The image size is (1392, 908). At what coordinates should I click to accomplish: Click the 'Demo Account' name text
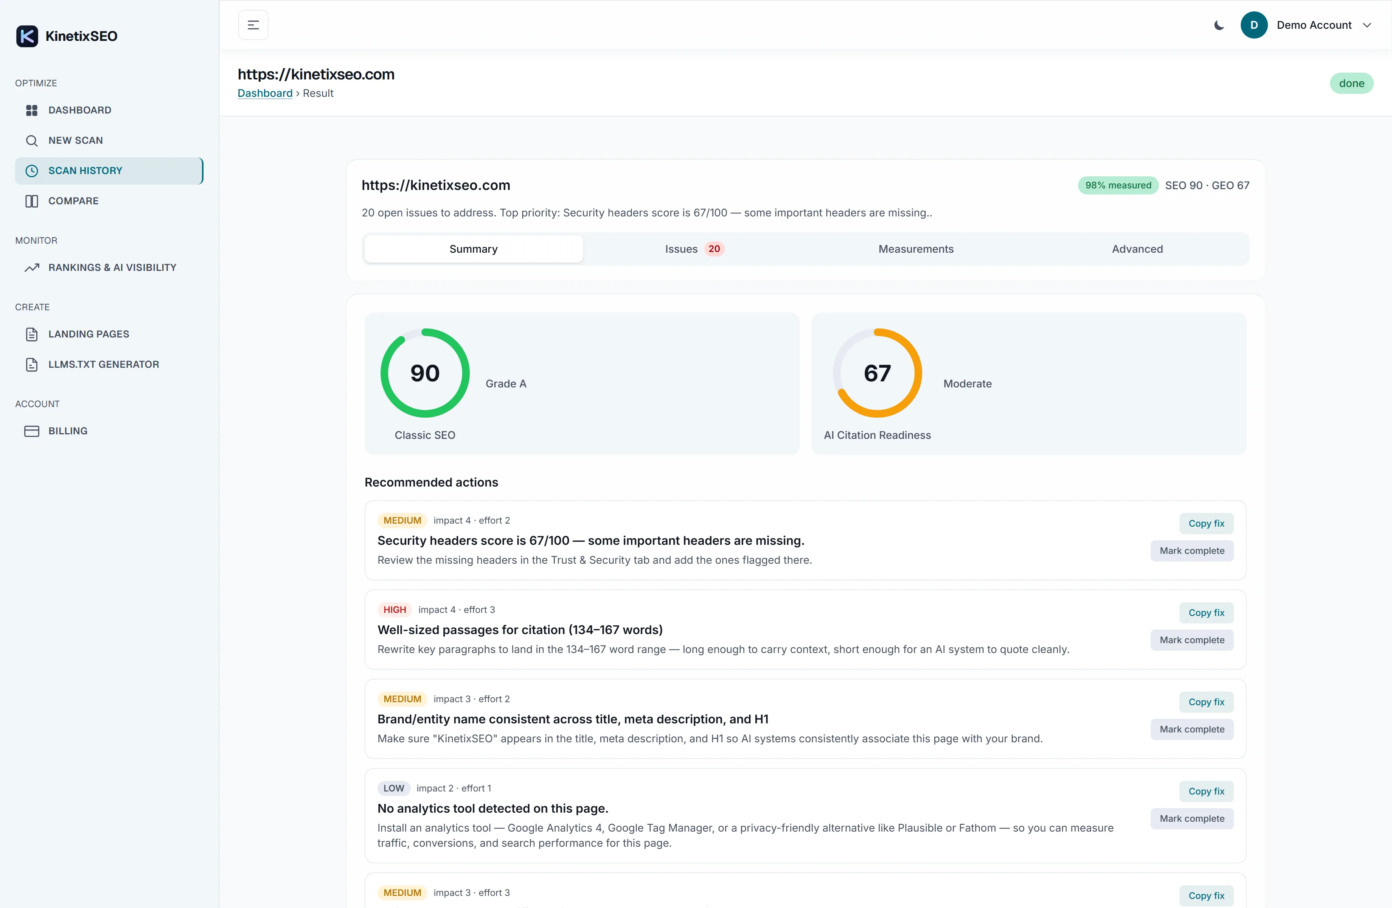click(1314, 25)
